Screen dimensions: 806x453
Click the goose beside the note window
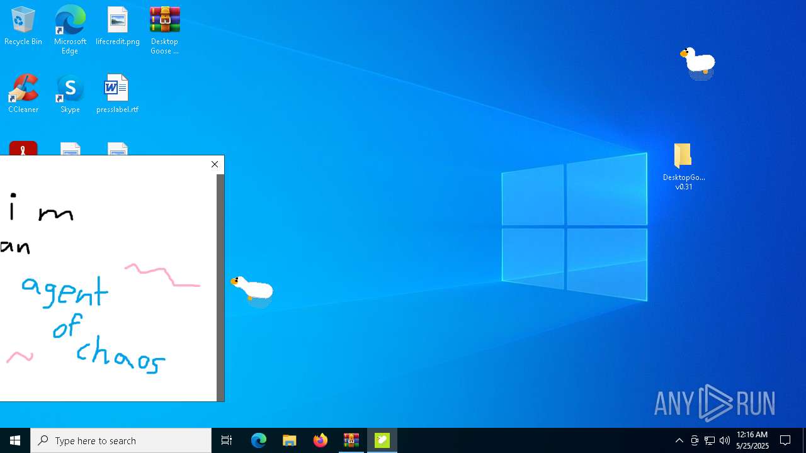(252, 290)
